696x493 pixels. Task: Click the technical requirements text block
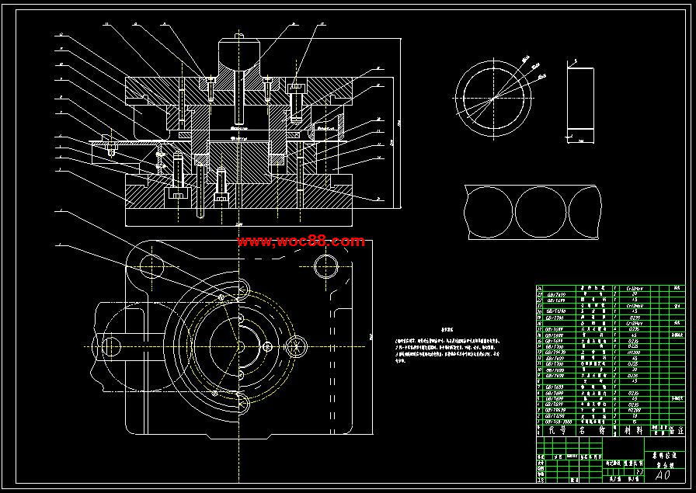tap(447, 346)
